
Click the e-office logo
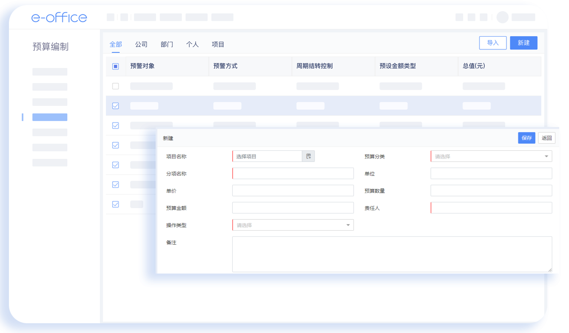(x=59, y=17)
